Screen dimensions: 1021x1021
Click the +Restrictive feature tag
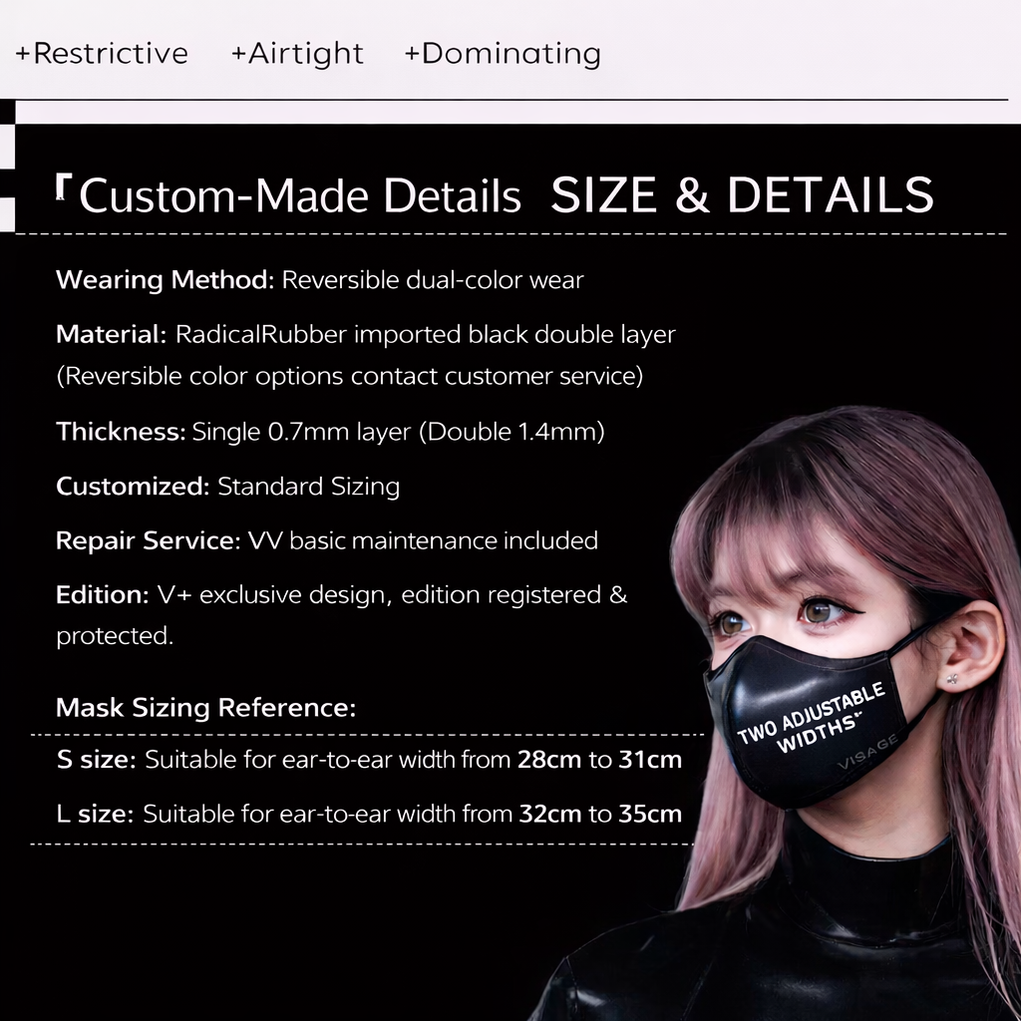coord(102,53)
